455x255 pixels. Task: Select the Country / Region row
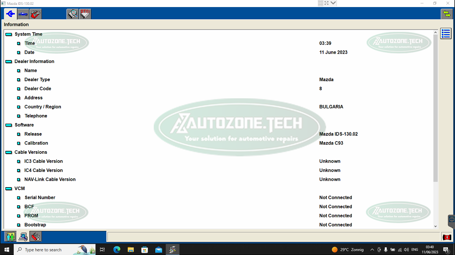click(x=42, y=107)
